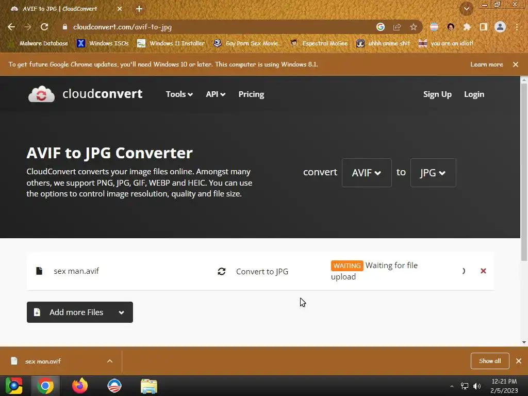Screen dimensions: 528x396
Task: Open the Pricing page
Action: (251, 94)
